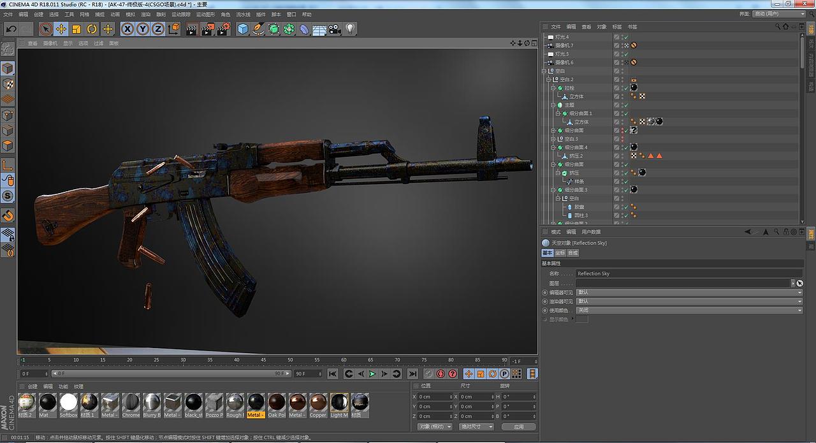816x443 pixels.
Task: Select the Scale tool
Action: click(x=77, y=29)
